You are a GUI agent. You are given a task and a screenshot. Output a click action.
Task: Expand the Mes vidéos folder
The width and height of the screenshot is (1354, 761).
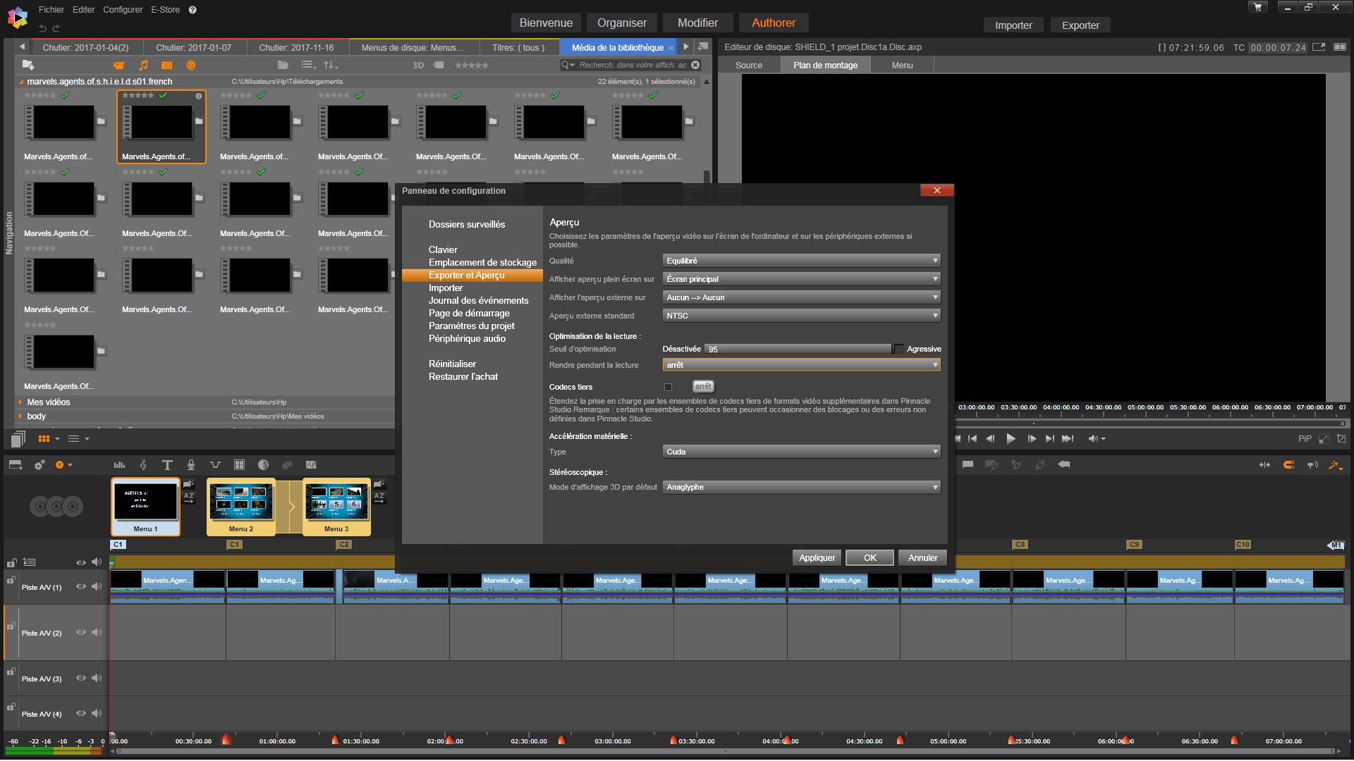coord(20,402)
